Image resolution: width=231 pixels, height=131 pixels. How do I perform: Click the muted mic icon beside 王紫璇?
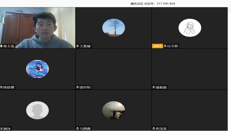[x=78, y=46]
